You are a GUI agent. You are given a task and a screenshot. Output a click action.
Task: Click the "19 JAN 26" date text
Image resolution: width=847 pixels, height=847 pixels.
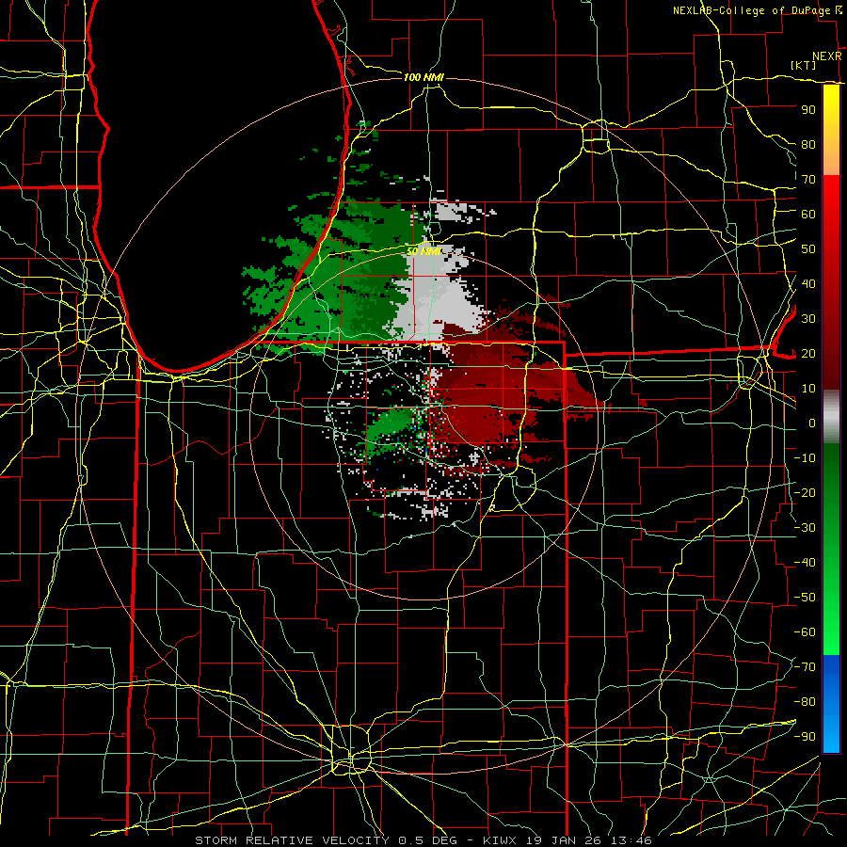564,840
